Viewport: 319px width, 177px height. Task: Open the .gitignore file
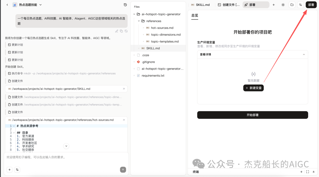(x=148, y=62)
